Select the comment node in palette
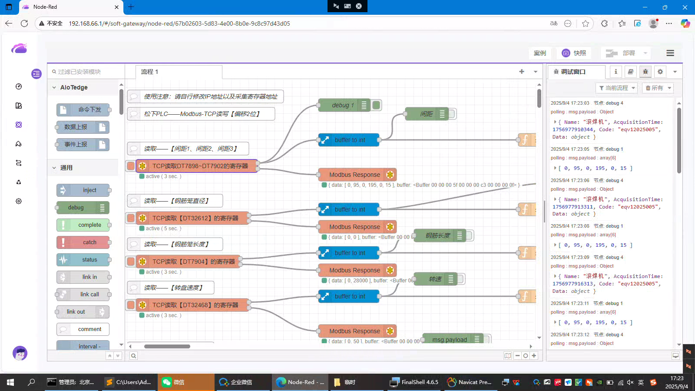 pos(83,329)
